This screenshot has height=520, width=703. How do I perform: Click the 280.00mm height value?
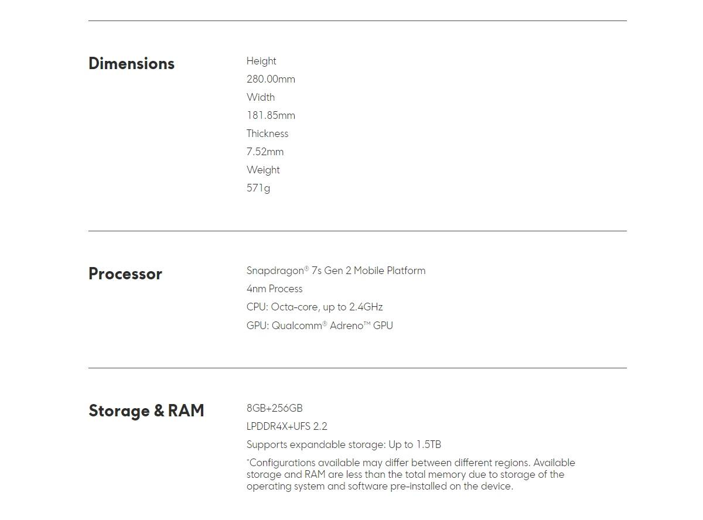[x=271, y=79]
